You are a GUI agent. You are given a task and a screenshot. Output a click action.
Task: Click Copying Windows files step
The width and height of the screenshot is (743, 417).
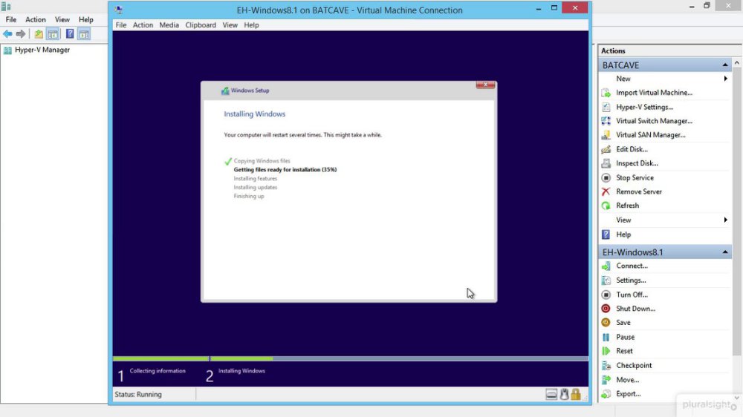click(x=262, y=161)
